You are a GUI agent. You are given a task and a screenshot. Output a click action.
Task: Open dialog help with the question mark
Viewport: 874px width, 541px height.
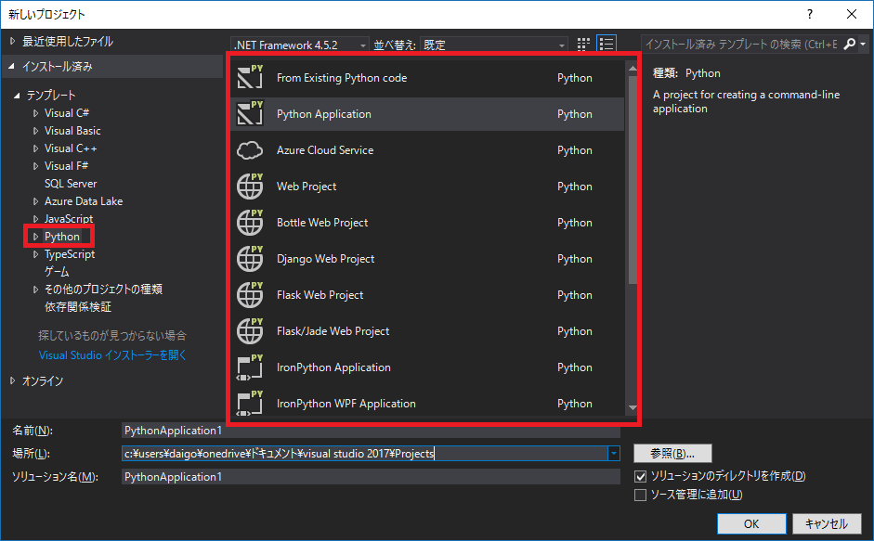(x=809, y=15)
